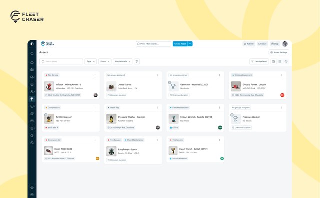320x198 pixels.
Task: Click the bottom-most sidebar icon
Action: coord(32,195)
